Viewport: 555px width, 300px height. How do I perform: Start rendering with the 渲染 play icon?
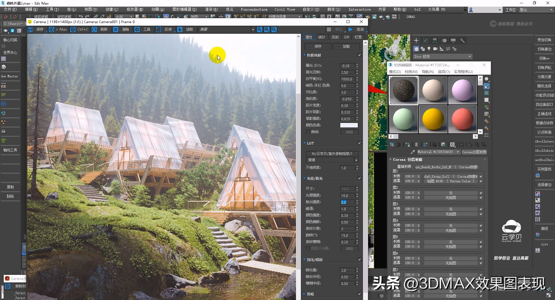pos(350,29)
